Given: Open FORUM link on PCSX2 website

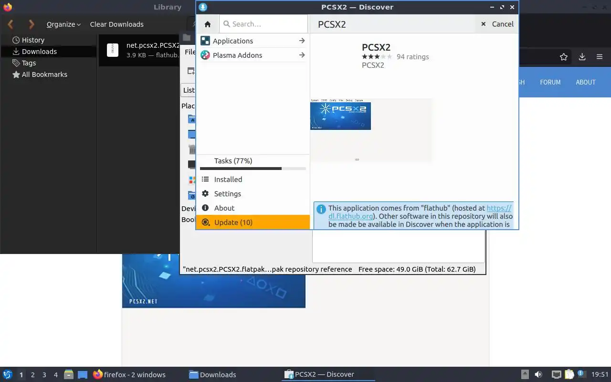Looking at the screenshot, I should pos(550,82).
